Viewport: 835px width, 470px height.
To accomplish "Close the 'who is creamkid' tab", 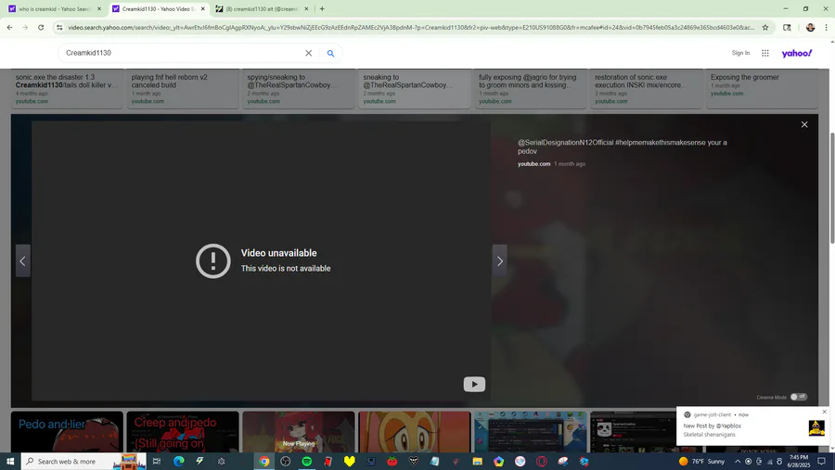I will point(99,8).
